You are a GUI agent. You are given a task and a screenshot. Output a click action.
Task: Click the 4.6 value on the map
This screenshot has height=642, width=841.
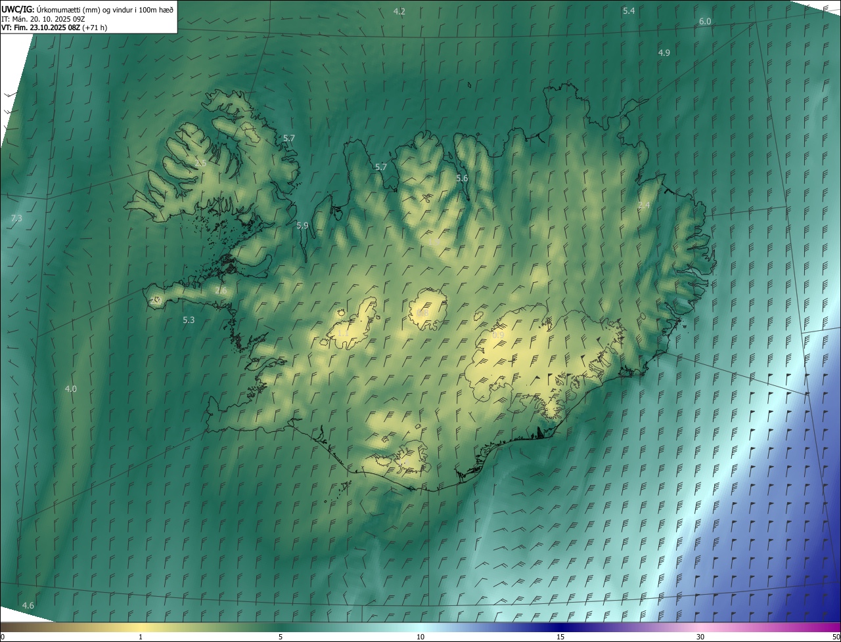pyautogui.click(x=28, y=605)
